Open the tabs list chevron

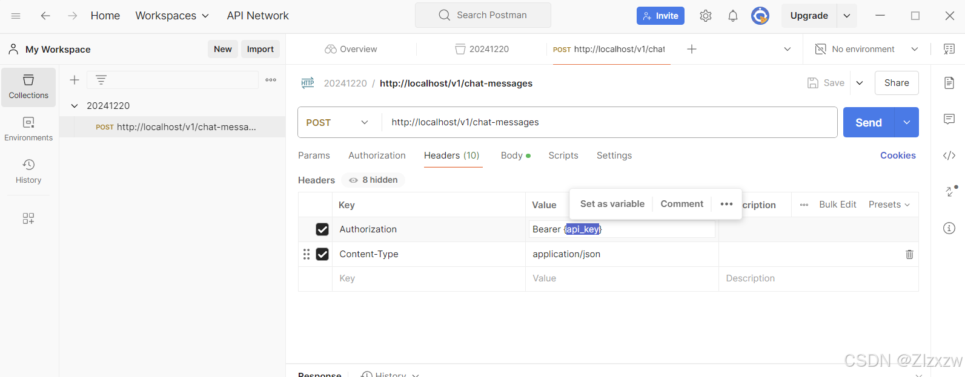[788, 49]
